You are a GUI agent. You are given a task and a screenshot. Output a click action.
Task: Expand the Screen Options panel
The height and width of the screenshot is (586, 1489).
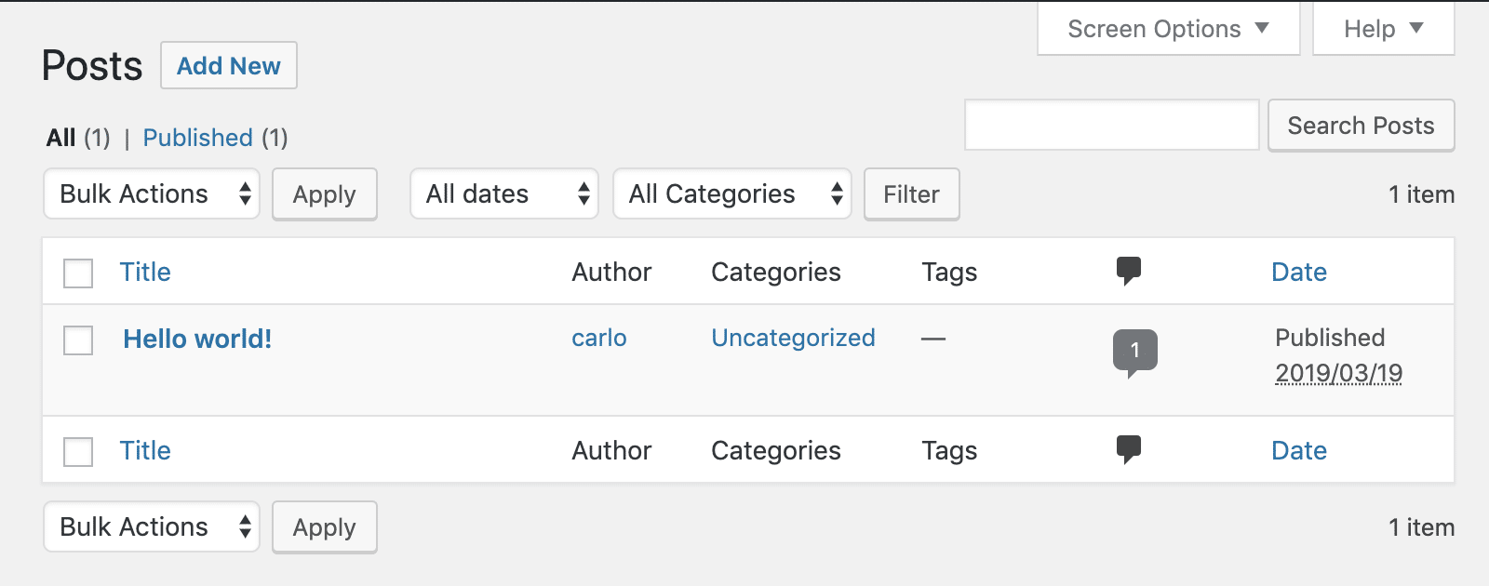pos(1168,29)
